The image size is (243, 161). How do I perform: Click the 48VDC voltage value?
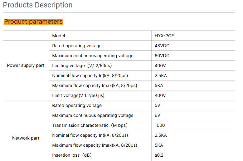pos(162,46)
